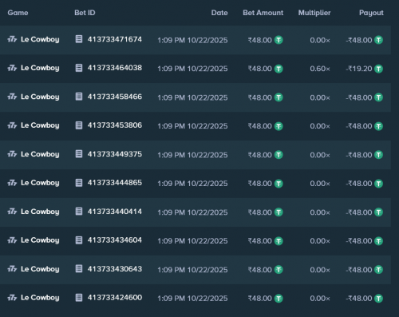Click slot icon in row of bet 413733449375

pyautogui.click(x=12, y=154)
